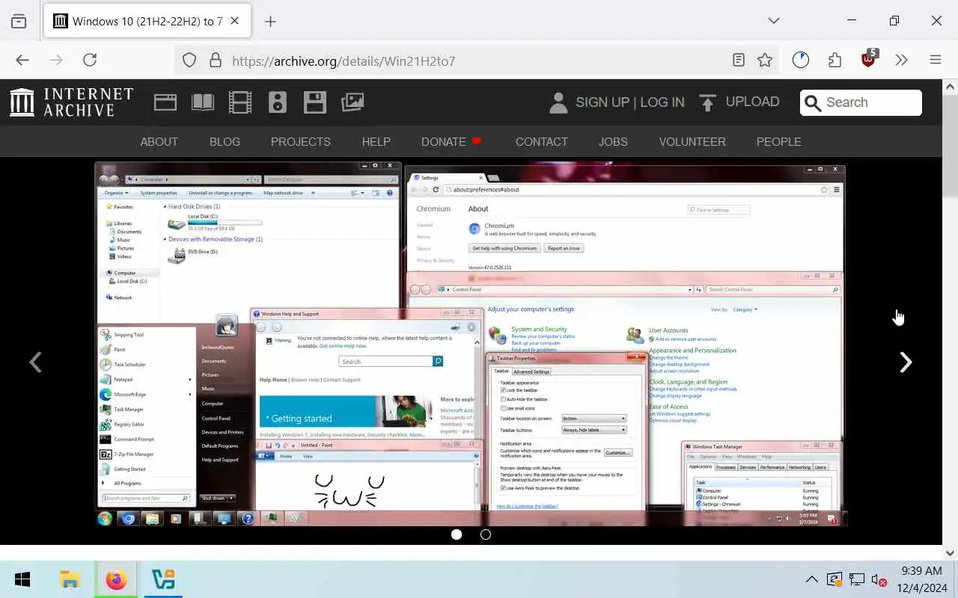Click the UPLOAD link

point(753,102)
